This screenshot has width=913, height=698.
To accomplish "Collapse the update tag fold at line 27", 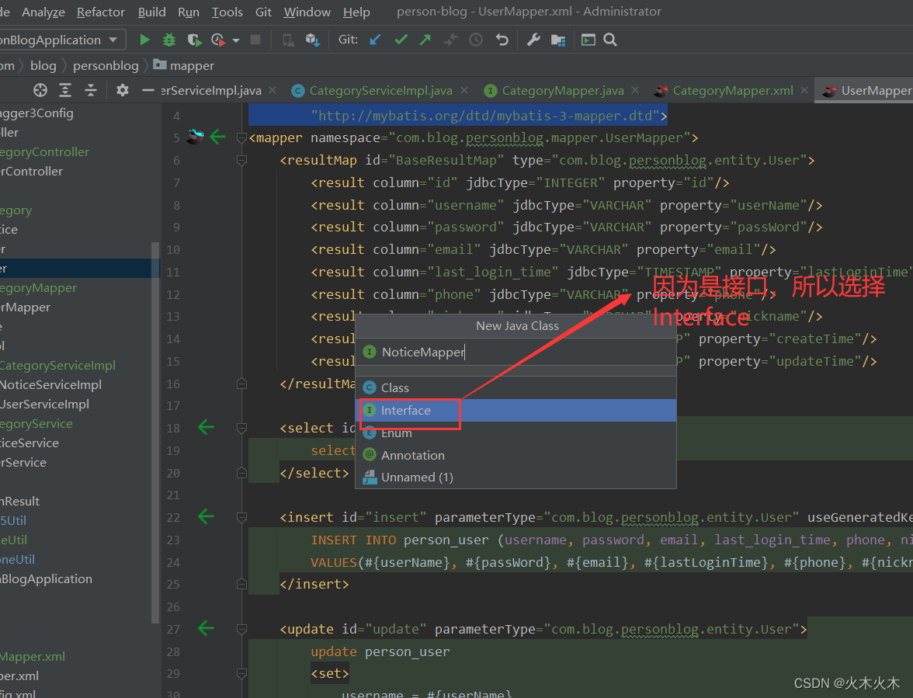I will click(241, 630).
